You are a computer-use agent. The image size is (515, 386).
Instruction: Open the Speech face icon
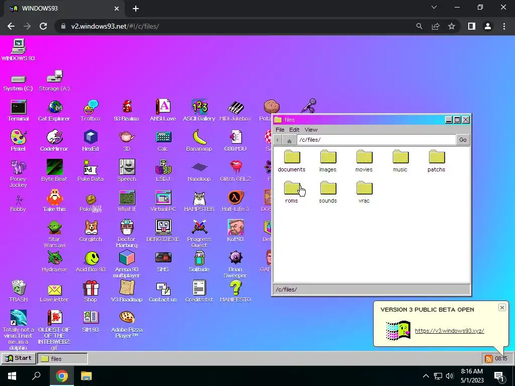click(x=127, y=171)
